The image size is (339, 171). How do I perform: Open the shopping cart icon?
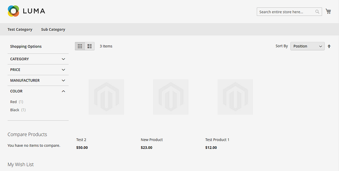point(328,11)
